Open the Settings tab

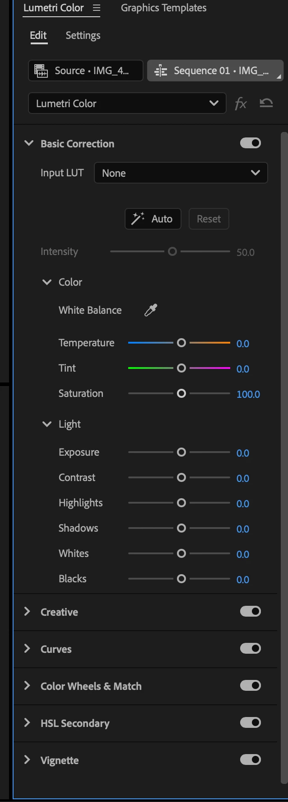(83, 36)
